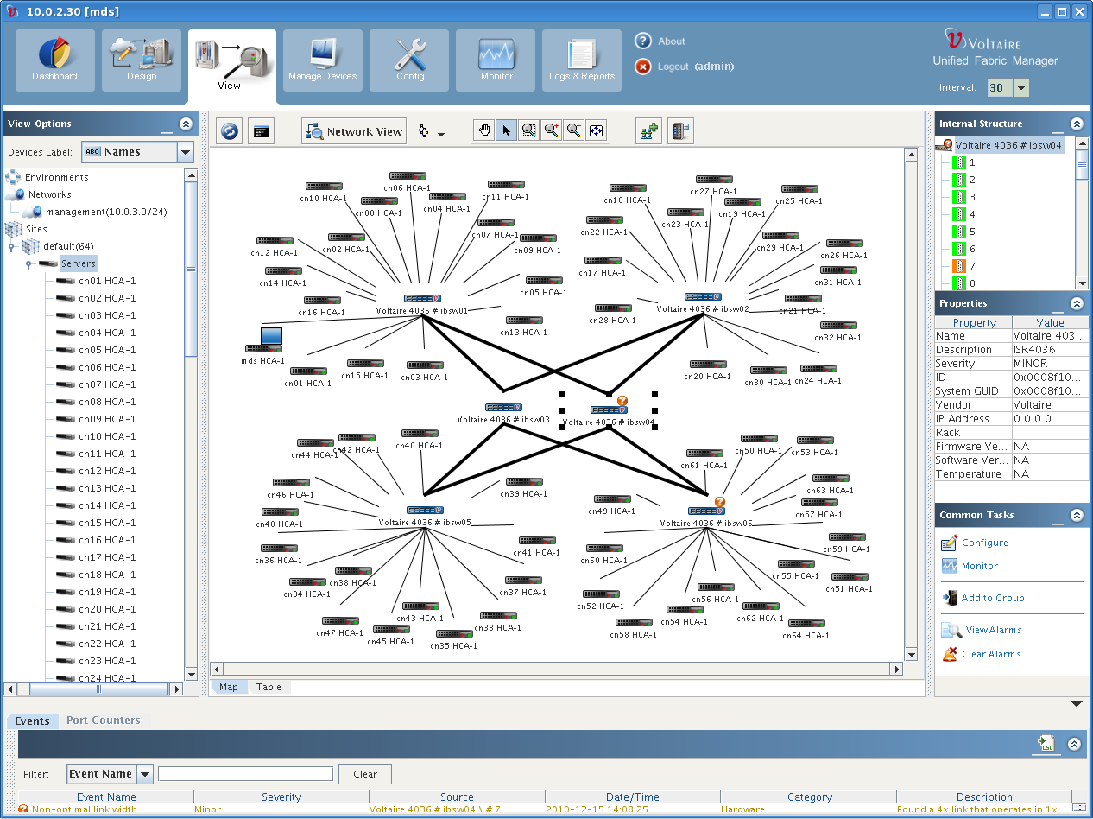Click the zoom in magnifier tool

coord(552,131)
